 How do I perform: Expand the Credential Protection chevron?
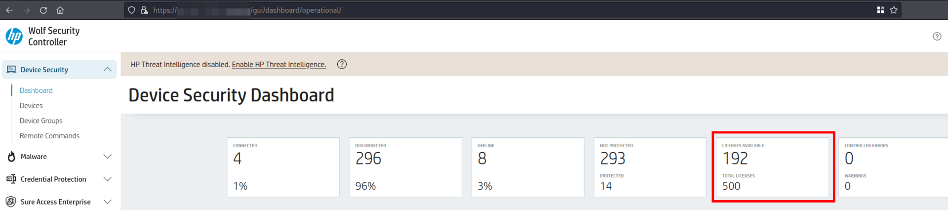pos(107,179)
